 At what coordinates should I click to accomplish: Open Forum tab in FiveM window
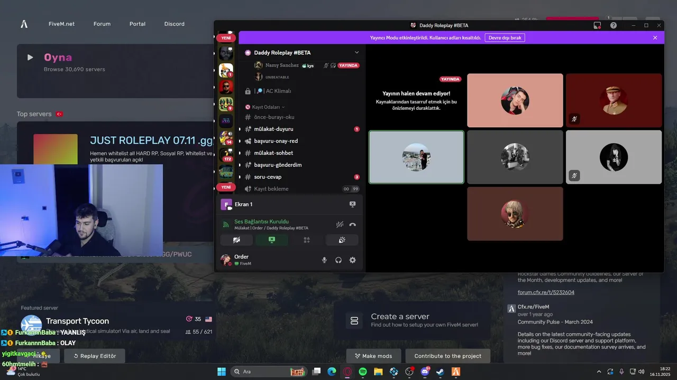click(x=102, y=24)
